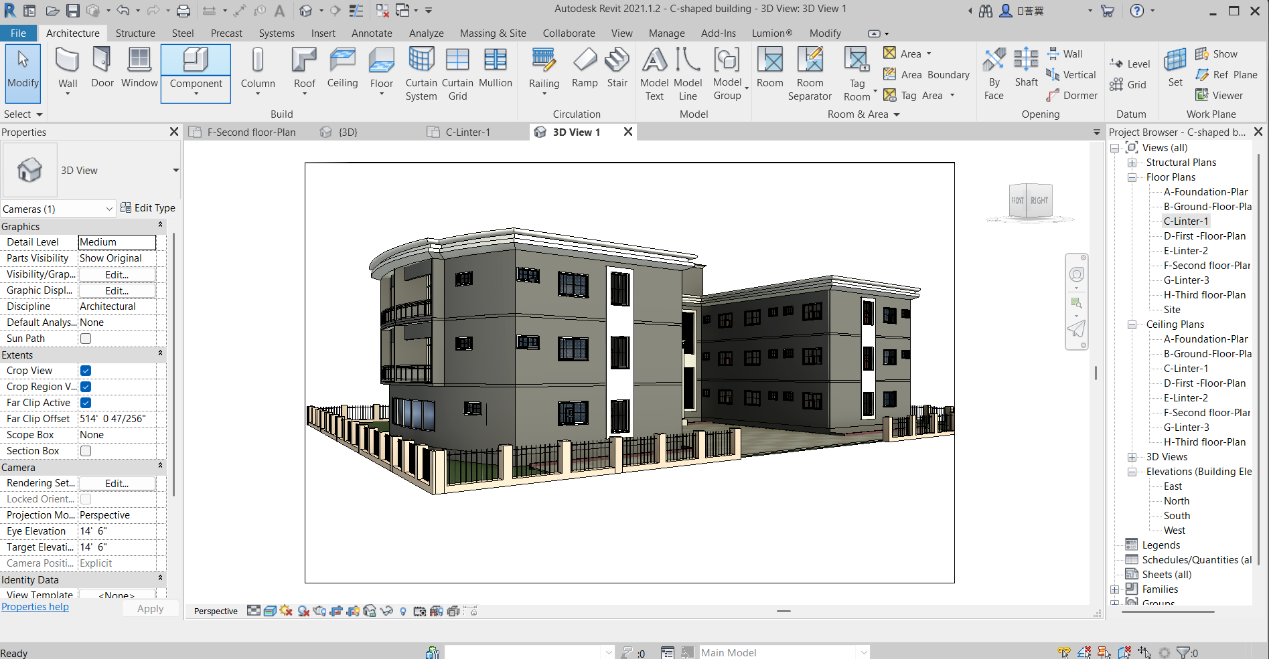
Task: Select the Window tool
Action: click(x=139, y=67)
